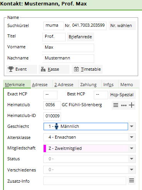The image size is (142, 190).
Task: Expand the Geschlecht dropdown arrow
Action: (x=132, y=126)
